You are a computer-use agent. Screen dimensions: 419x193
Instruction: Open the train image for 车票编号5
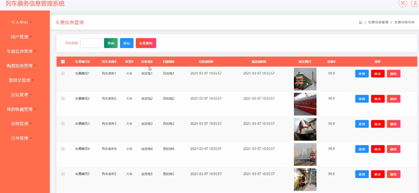(305, 179)
